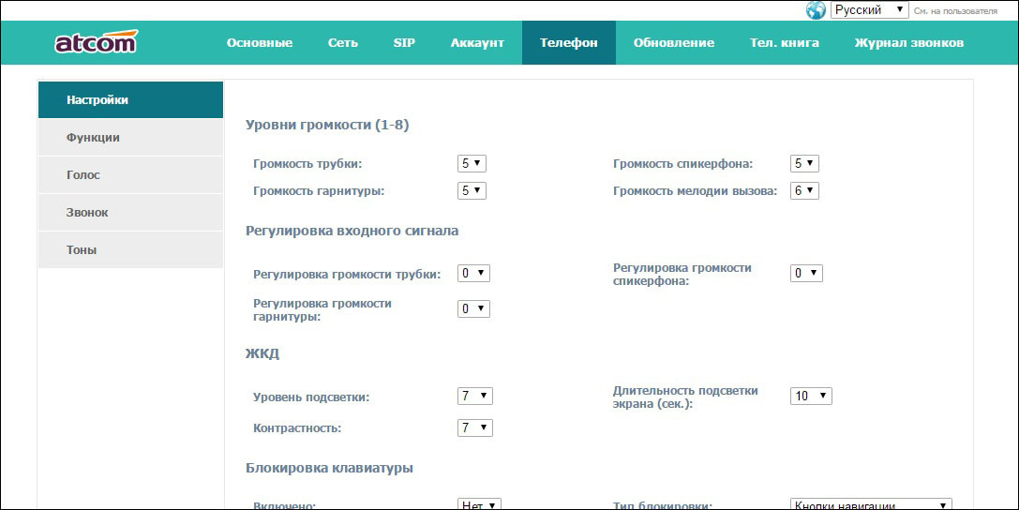Switch to the Сеть tab

coord(342,43)
